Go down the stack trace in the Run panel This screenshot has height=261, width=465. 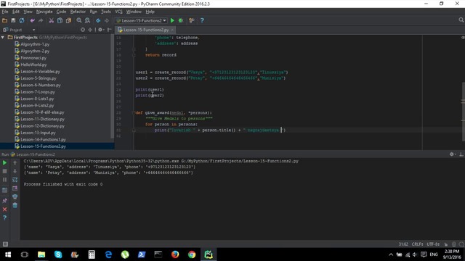[x=15, y=171]
